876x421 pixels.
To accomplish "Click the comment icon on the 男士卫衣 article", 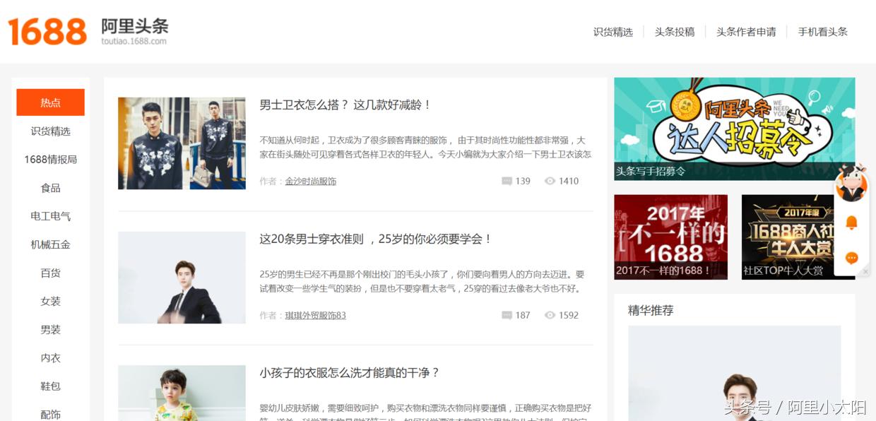I will [x=506, y=181].
